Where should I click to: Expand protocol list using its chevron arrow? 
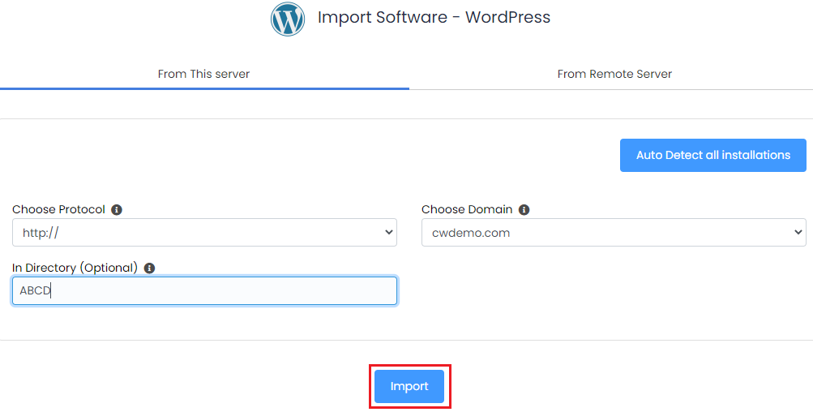point(387,234)
